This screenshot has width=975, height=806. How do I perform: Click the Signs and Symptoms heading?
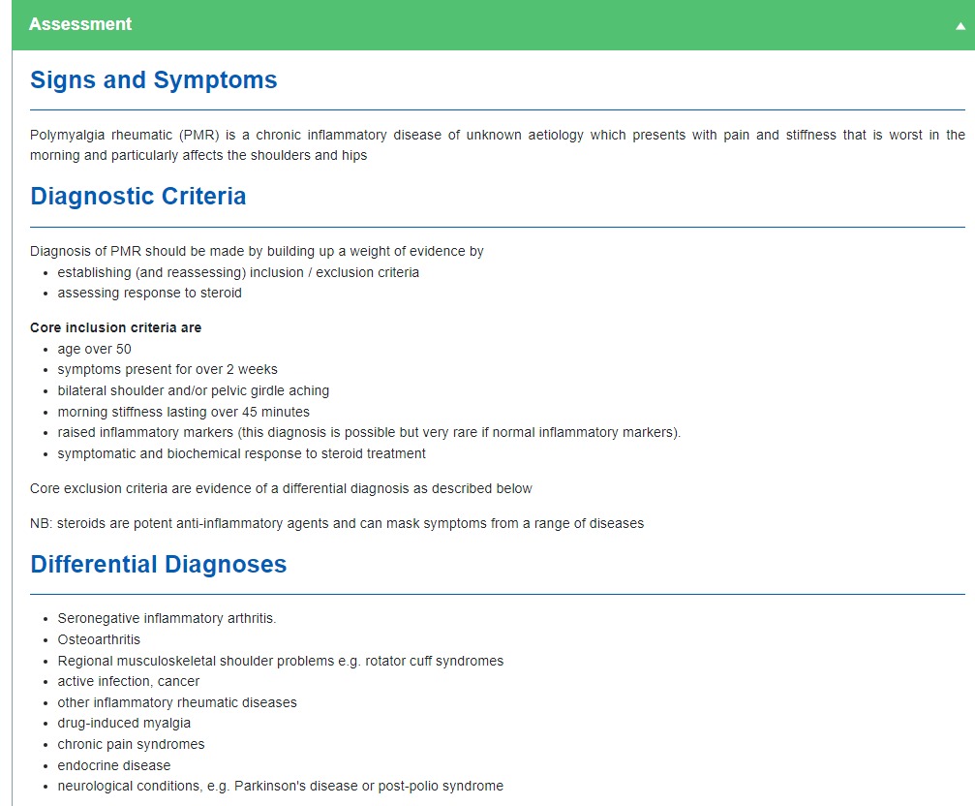[154, 80]
